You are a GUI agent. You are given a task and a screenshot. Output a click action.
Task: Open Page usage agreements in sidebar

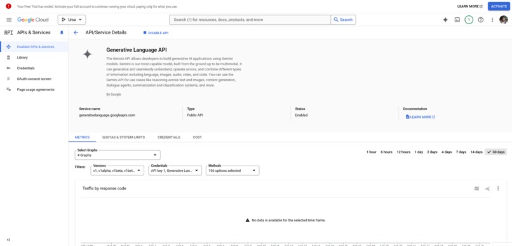tap(34, 89)
